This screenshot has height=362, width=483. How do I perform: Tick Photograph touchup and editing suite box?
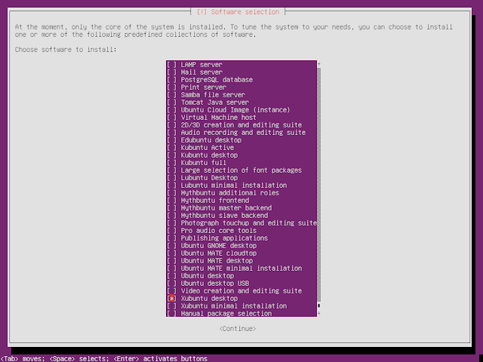(171, 223)
